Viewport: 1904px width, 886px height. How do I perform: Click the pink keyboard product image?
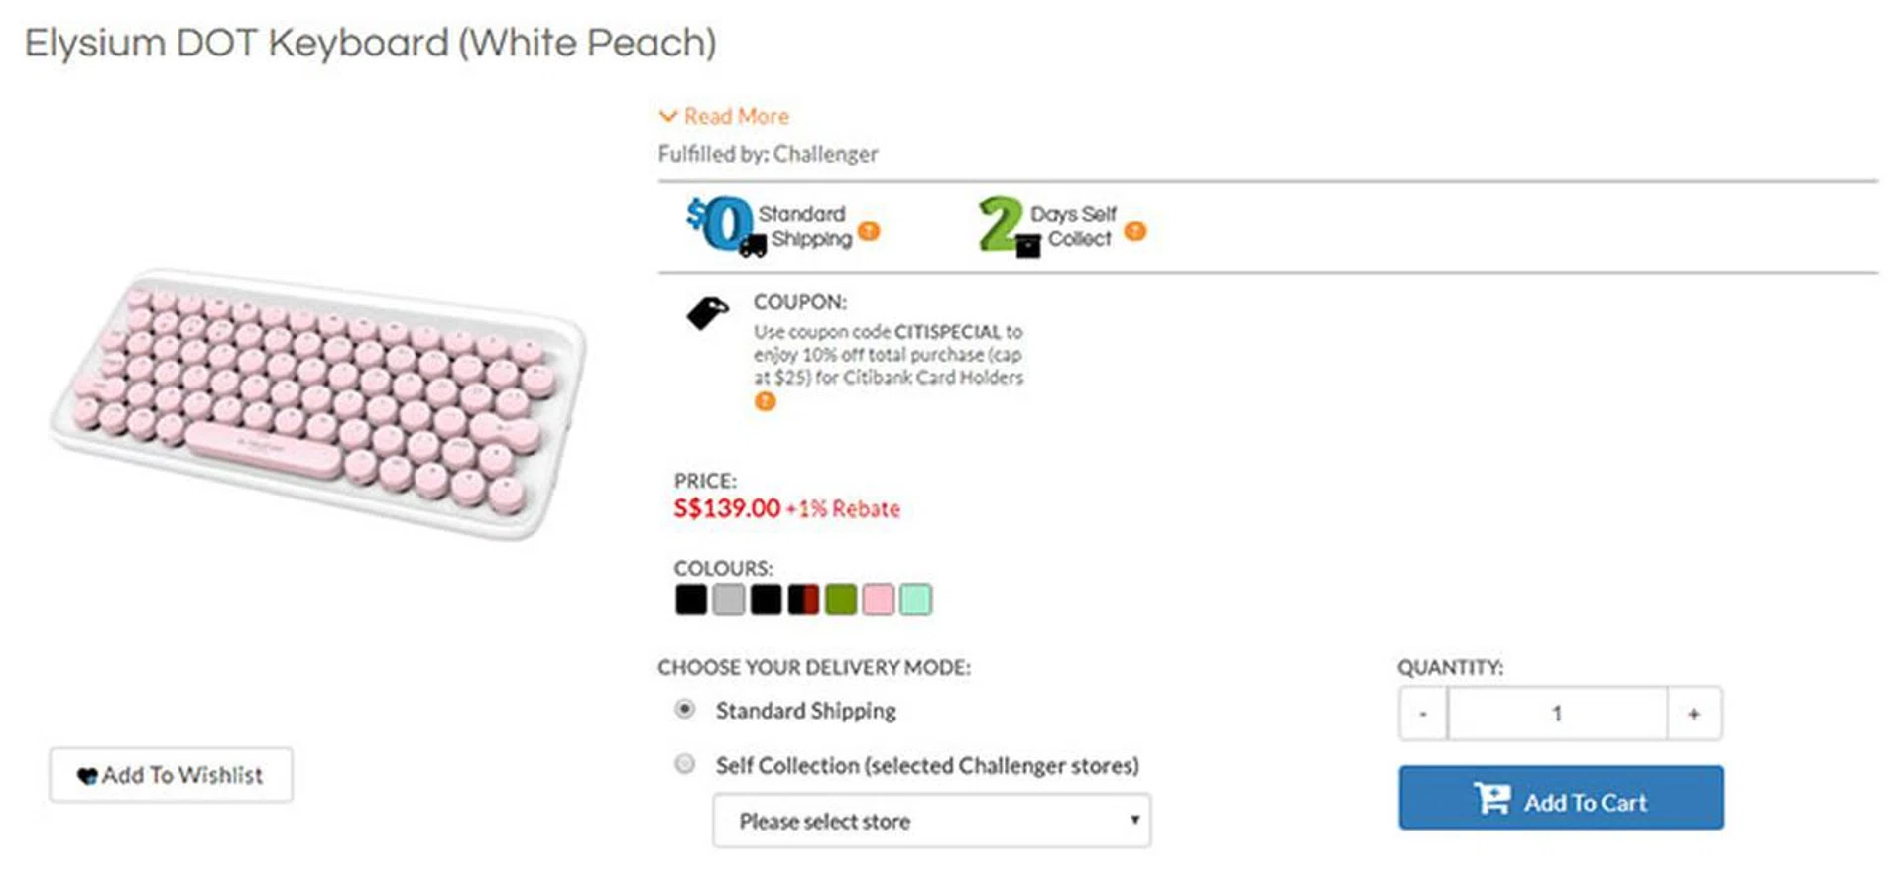click(x=317, y=401)
